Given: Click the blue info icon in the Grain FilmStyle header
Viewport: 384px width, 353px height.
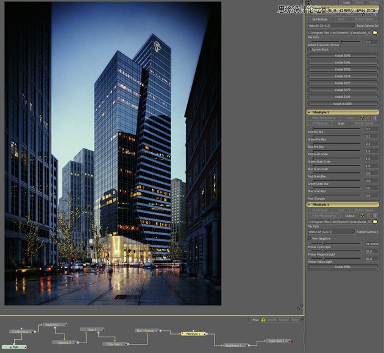Looking at the screenshot, I should (375, 118).
